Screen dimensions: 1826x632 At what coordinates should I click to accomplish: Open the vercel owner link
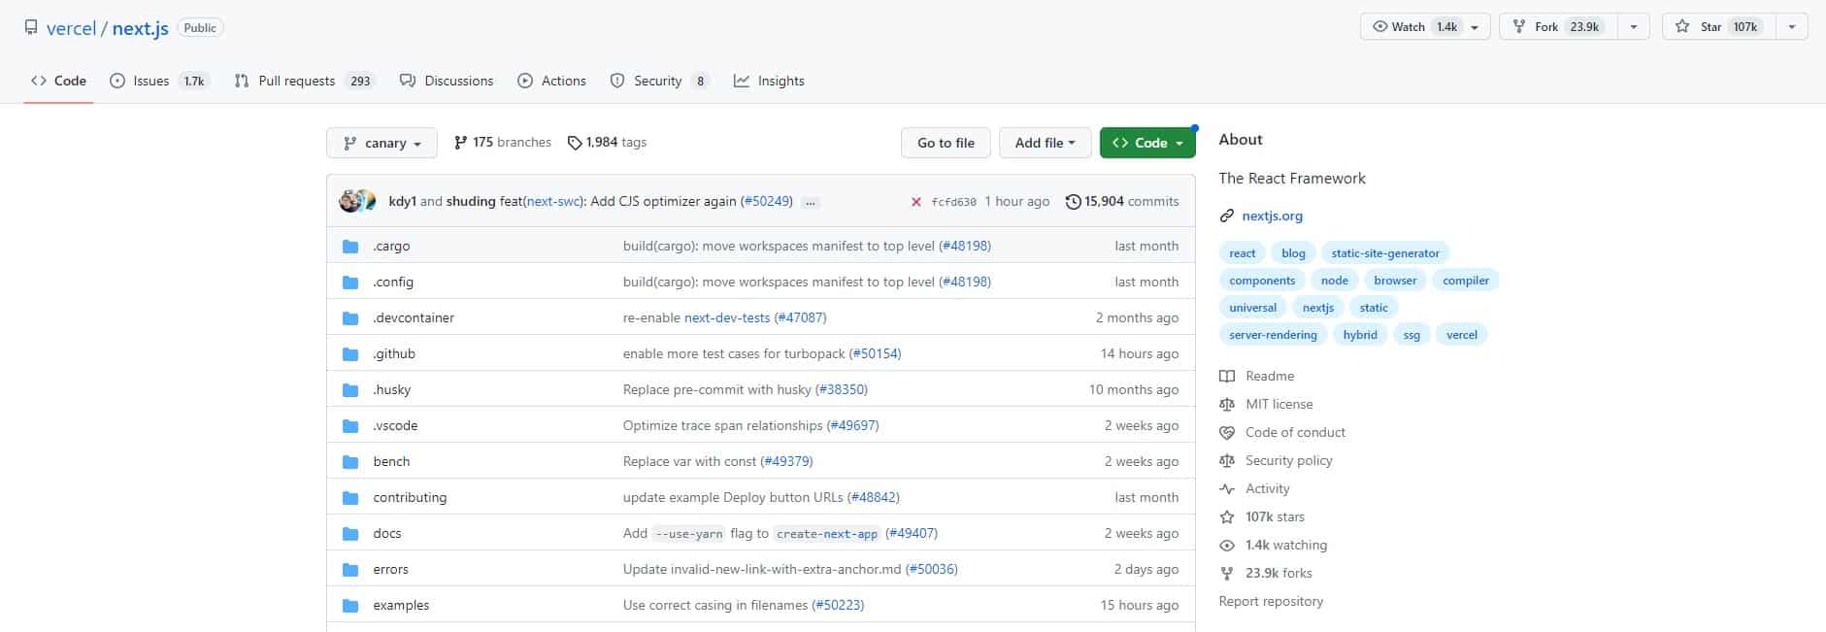pyautogui.click(x=71, y=28)
